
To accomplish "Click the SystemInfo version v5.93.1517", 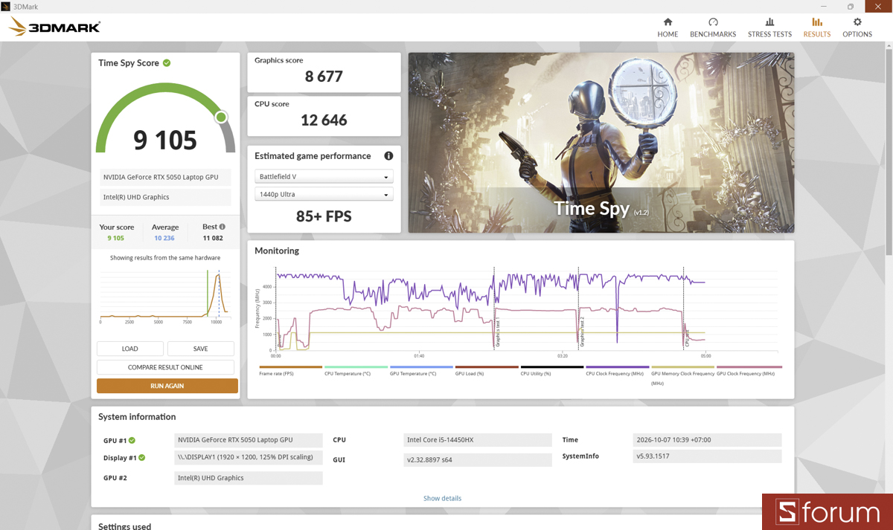I will click(x=707, y=456).
